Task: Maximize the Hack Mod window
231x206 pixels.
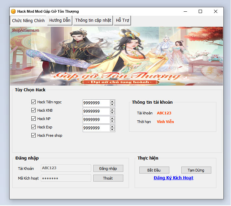Action: pyautogui.click(x=200, y=11)
